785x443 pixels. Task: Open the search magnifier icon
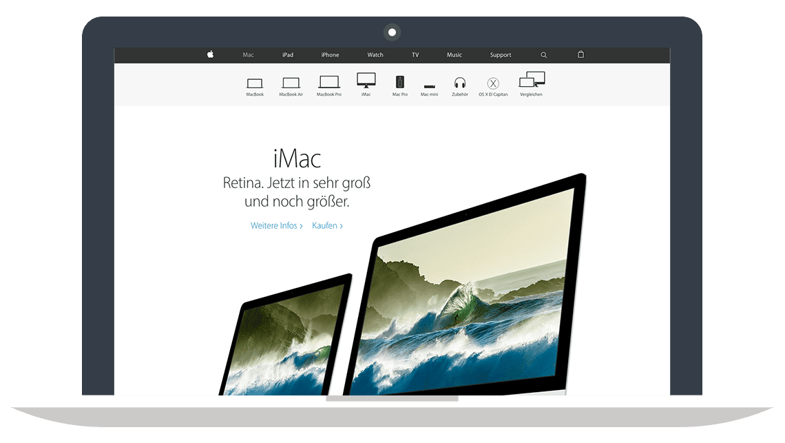(x=544, y=55)
